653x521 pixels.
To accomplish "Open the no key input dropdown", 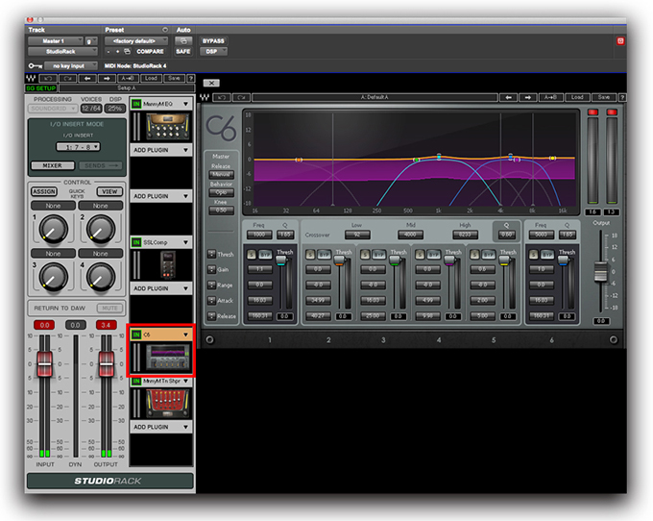I will click(x=71, y=66).
